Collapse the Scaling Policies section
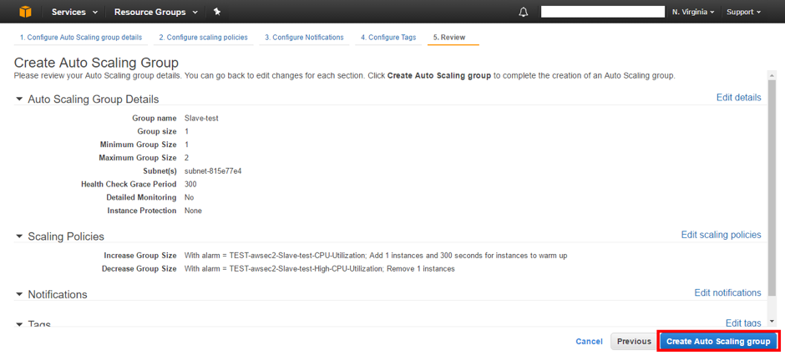Screen dimensions: 785x361 [20, 236]
